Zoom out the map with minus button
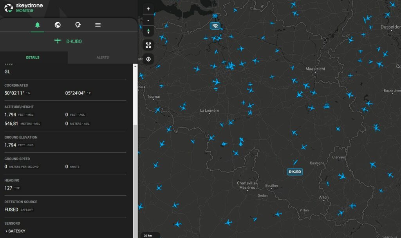The height and width of the screenshot is (238, 401). [x=148, y=20]
